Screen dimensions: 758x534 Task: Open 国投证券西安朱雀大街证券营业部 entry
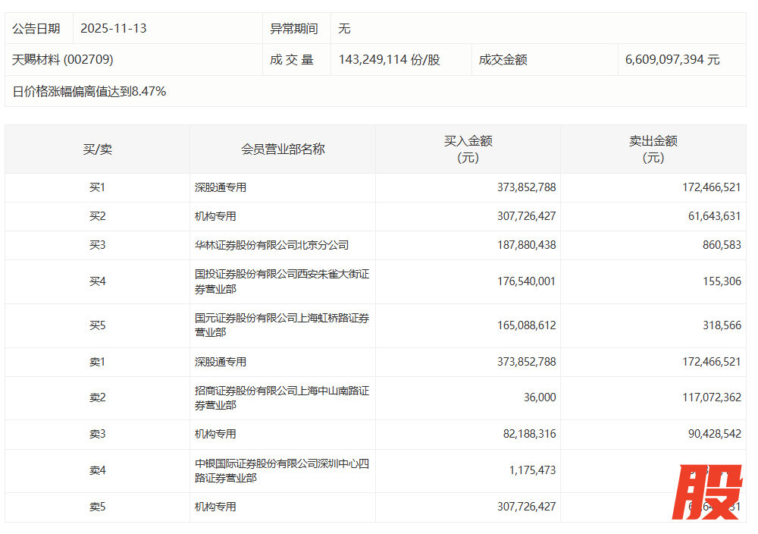[281, 281]
